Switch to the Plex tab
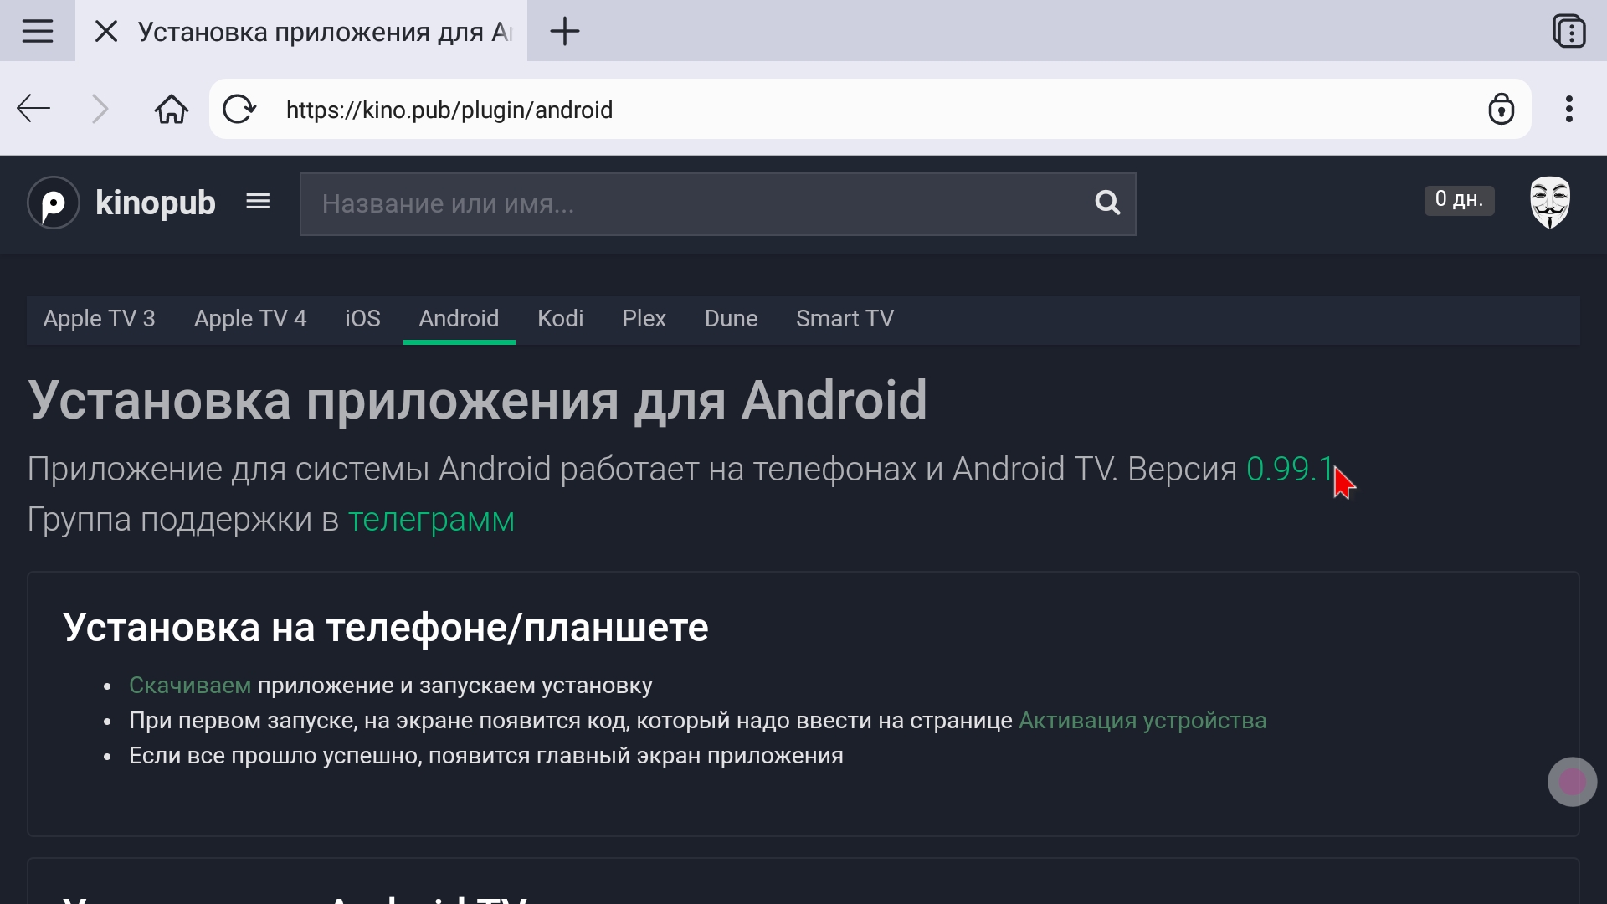Viewport: 1607px width, 904px height. (644, 319)
